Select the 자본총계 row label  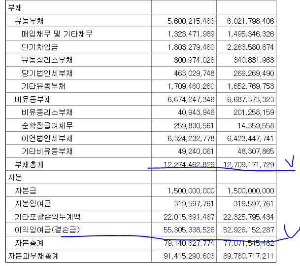29,243
